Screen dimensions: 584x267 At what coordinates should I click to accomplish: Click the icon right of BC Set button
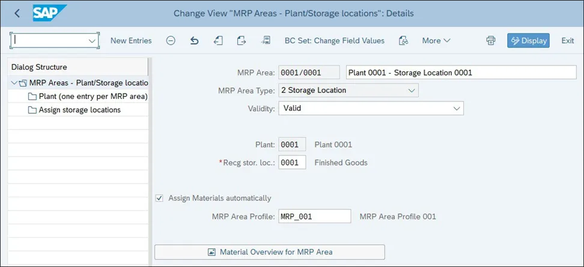tap(404, 41)
